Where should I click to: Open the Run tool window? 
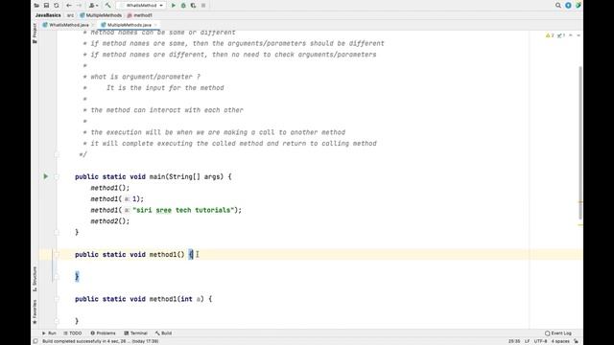[49, 333]
